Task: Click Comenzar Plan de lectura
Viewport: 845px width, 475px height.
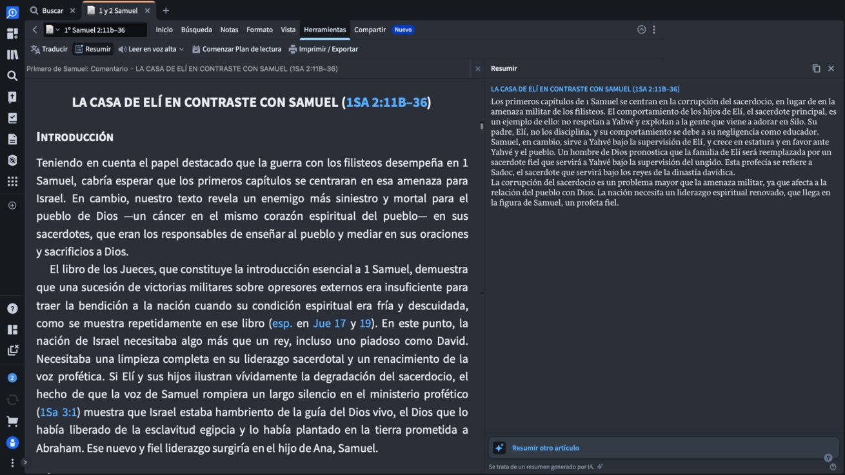Action: click(236, 49)
